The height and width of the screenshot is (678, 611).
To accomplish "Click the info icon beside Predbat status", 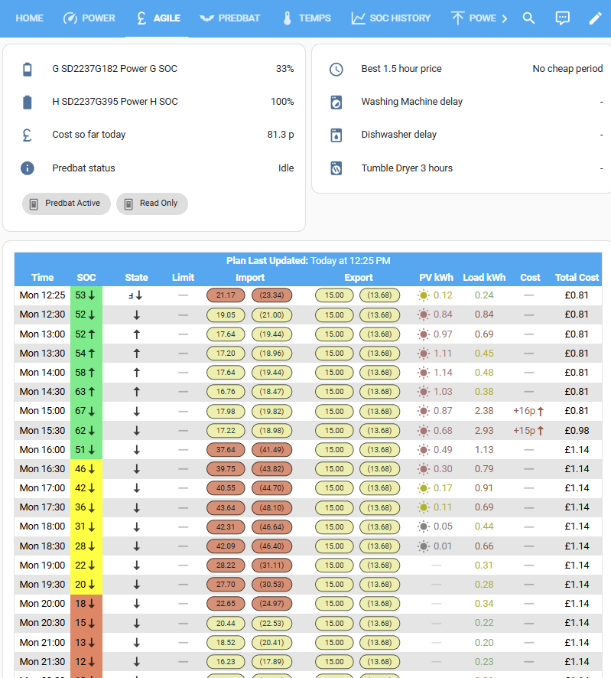I will (x=28, y=168).
